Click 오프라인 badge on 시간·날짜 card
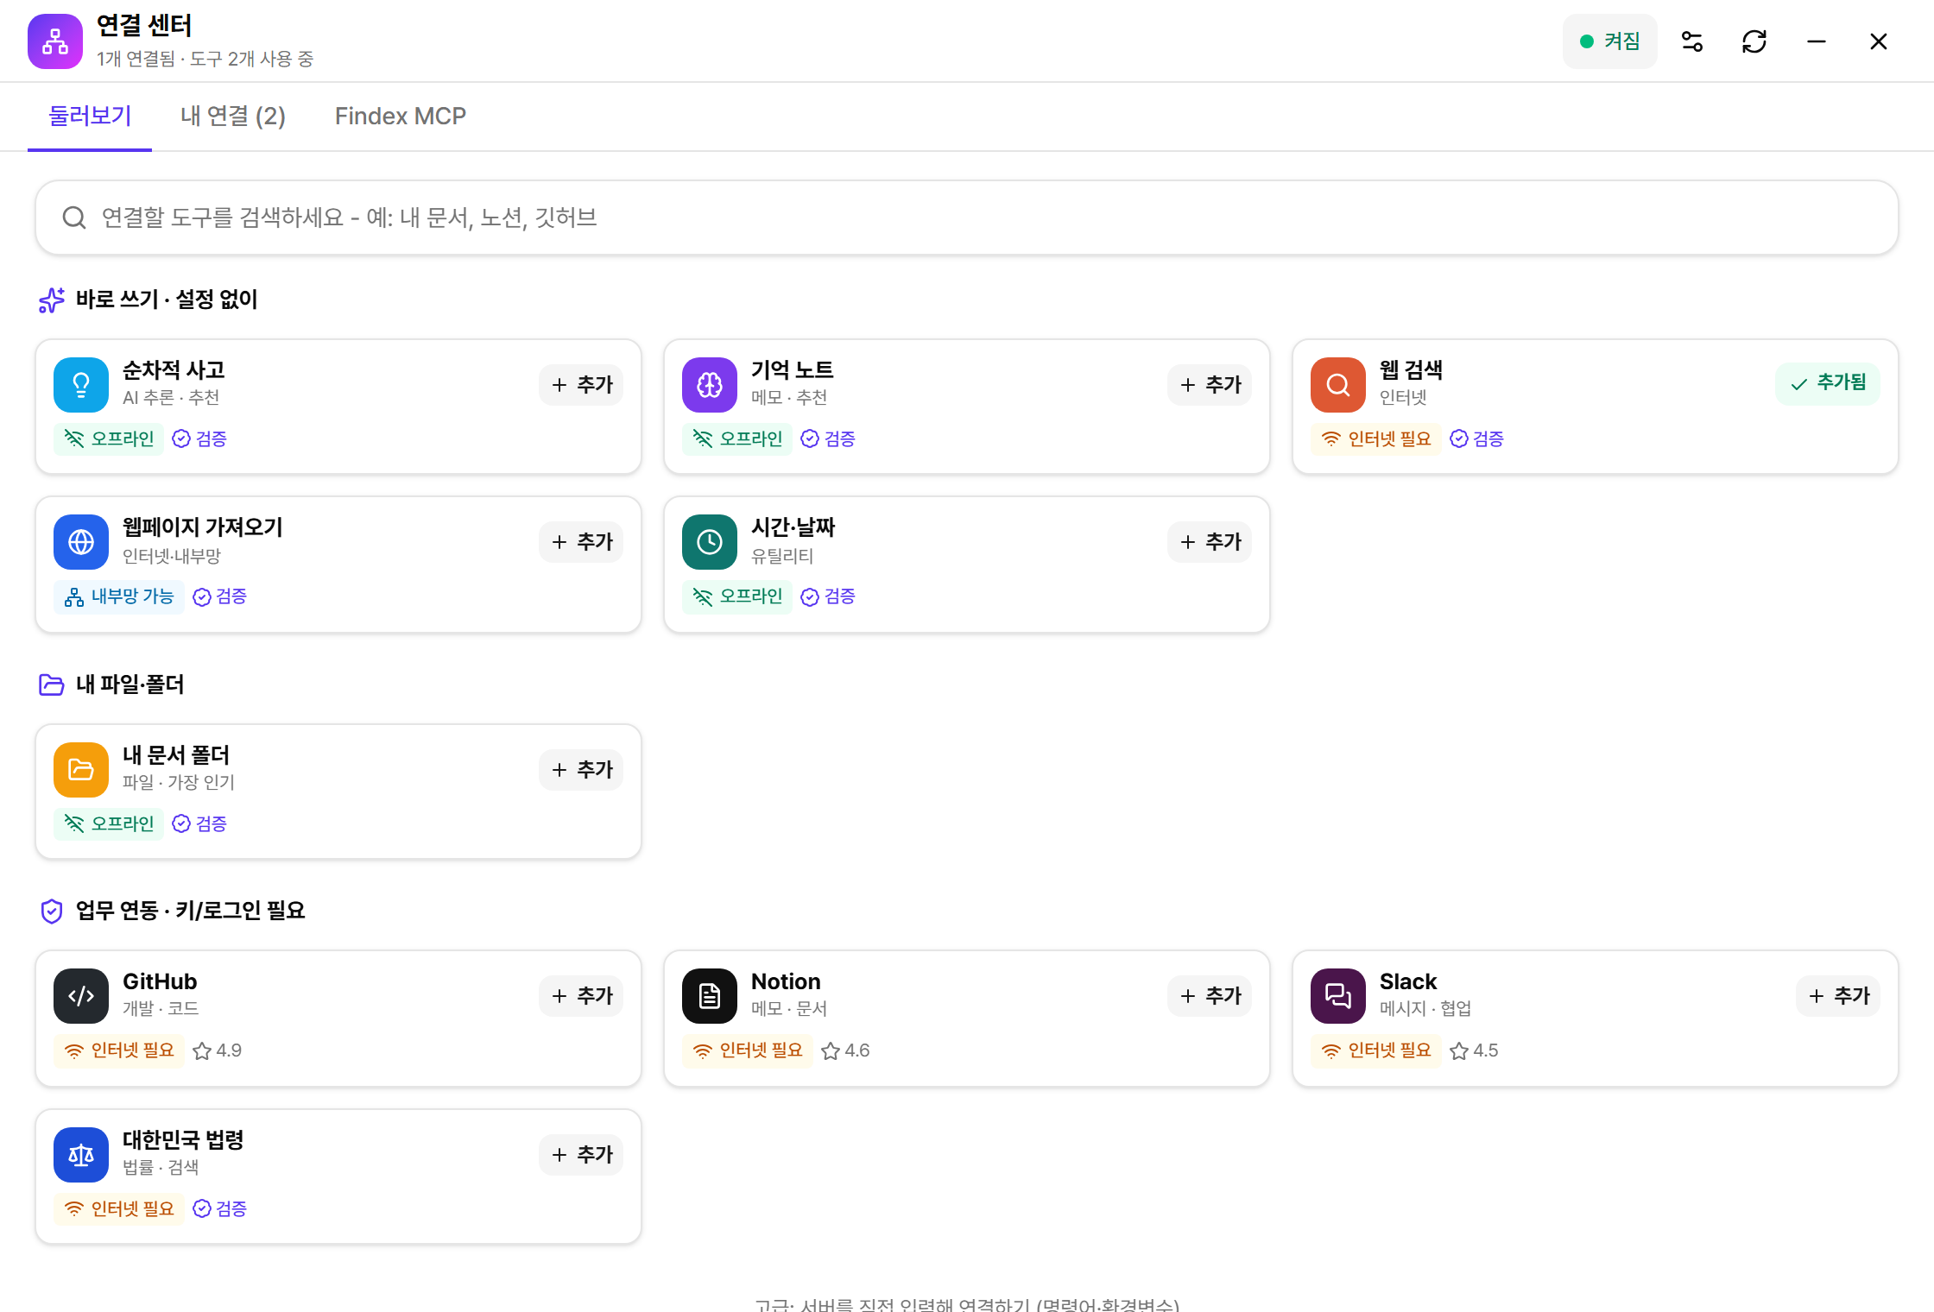1934x1312 pixels. 737,597
